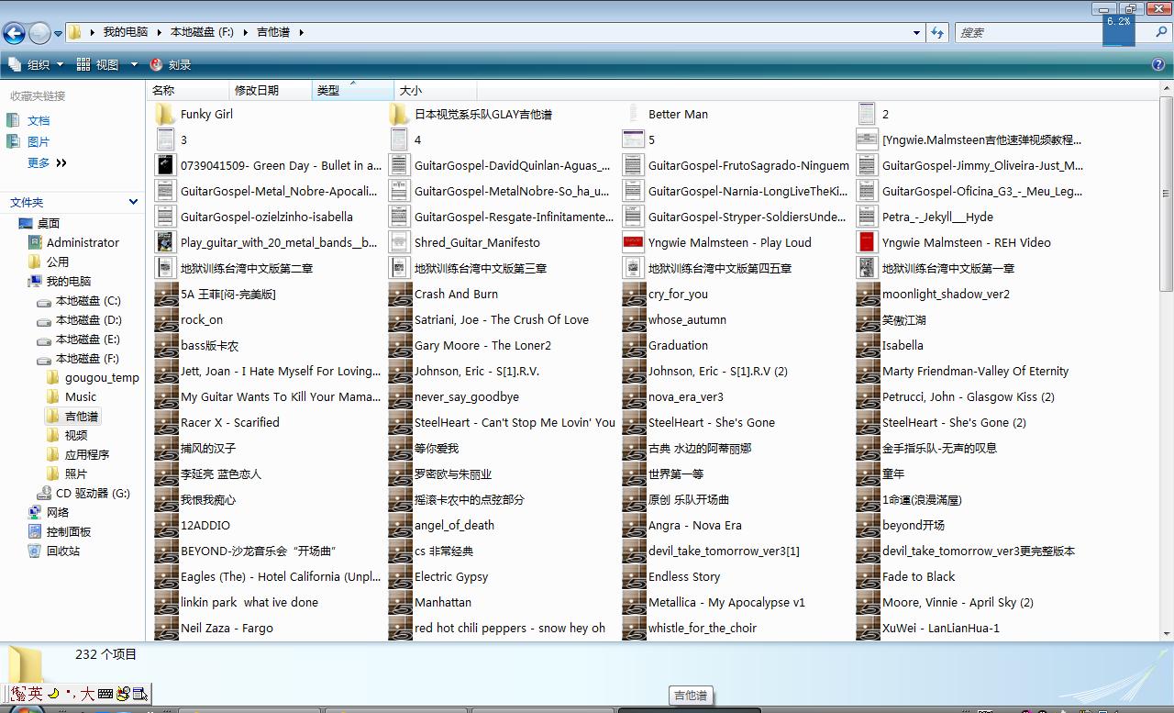Select gougou_temp folder in tree

[93, 377]
